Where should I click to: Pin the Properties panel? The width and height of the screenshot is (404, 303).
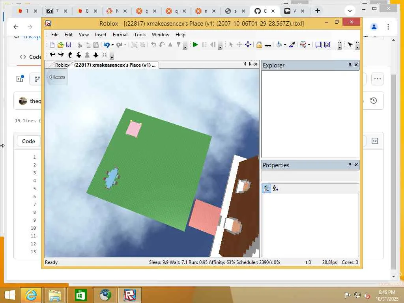(x=350, y=165)
